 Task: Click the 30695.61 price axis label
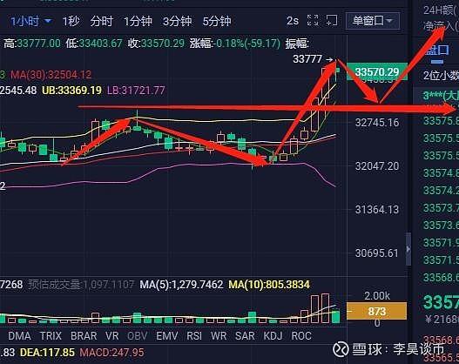[377, 253]
